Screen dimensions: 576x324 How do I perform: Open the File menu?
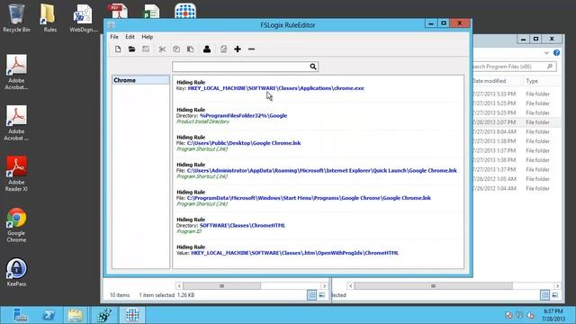[114, 37]
